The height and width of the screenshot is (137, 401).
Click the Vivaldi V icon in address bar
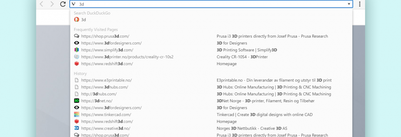(74, 4)
